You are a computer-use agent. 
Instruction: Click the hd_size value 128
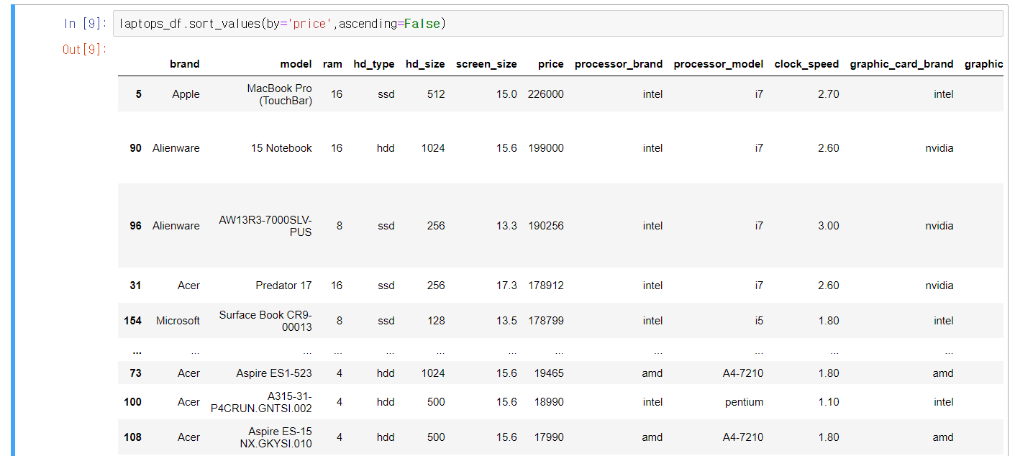tap(436, 321)
